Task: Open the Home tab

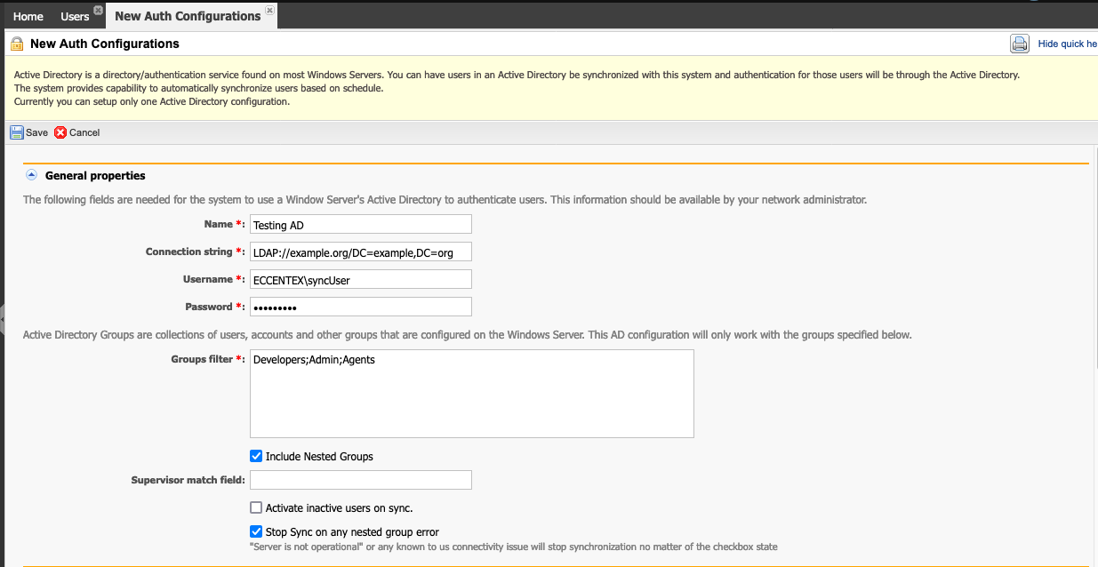Action: [x=28, y=16]
